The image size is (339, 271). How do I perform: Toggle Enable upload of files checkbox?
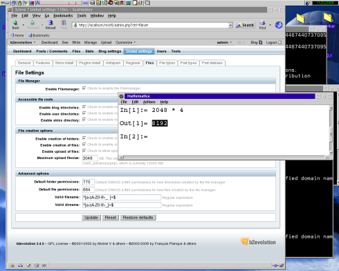coord(84,151)
